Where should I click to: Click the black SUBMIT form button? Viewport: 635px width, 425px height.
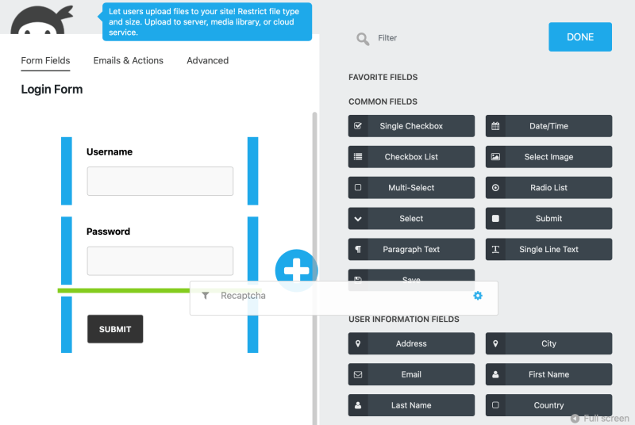pos(115,329)
